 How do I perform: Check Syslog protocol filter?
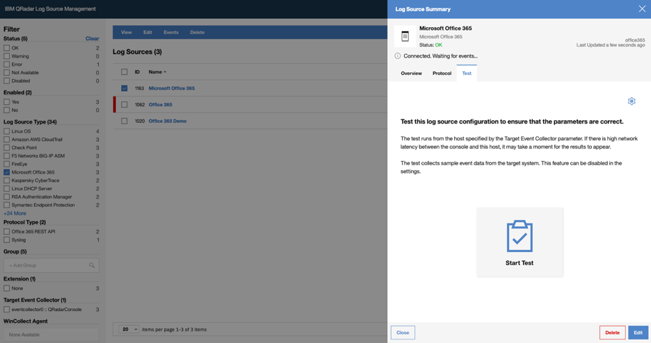coord(7,240)
